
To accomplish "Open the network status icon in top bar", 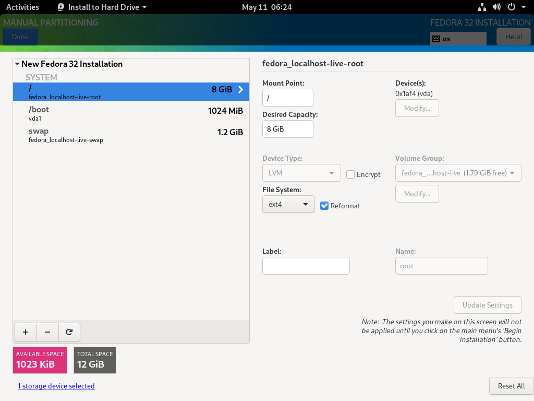I will (482, 7).
